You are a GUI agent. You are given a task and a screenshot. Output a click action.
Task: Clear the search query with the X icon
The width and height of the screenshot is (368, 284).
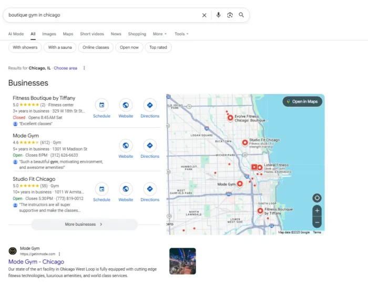click(x=204, y=15)
